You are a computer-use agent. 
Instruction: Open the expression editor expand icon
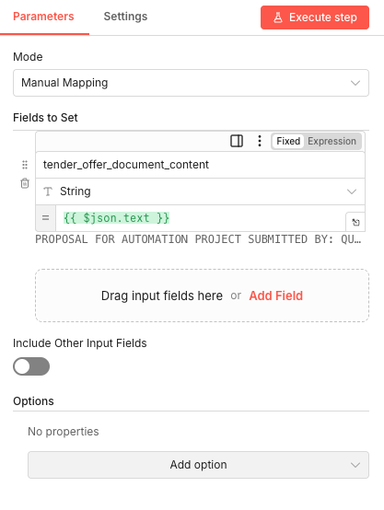[355, 222]
